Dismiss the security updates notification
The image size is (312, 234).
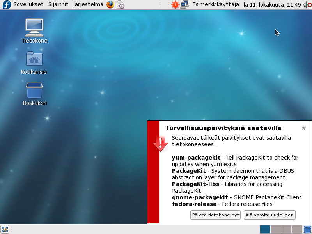pos(303,128)
